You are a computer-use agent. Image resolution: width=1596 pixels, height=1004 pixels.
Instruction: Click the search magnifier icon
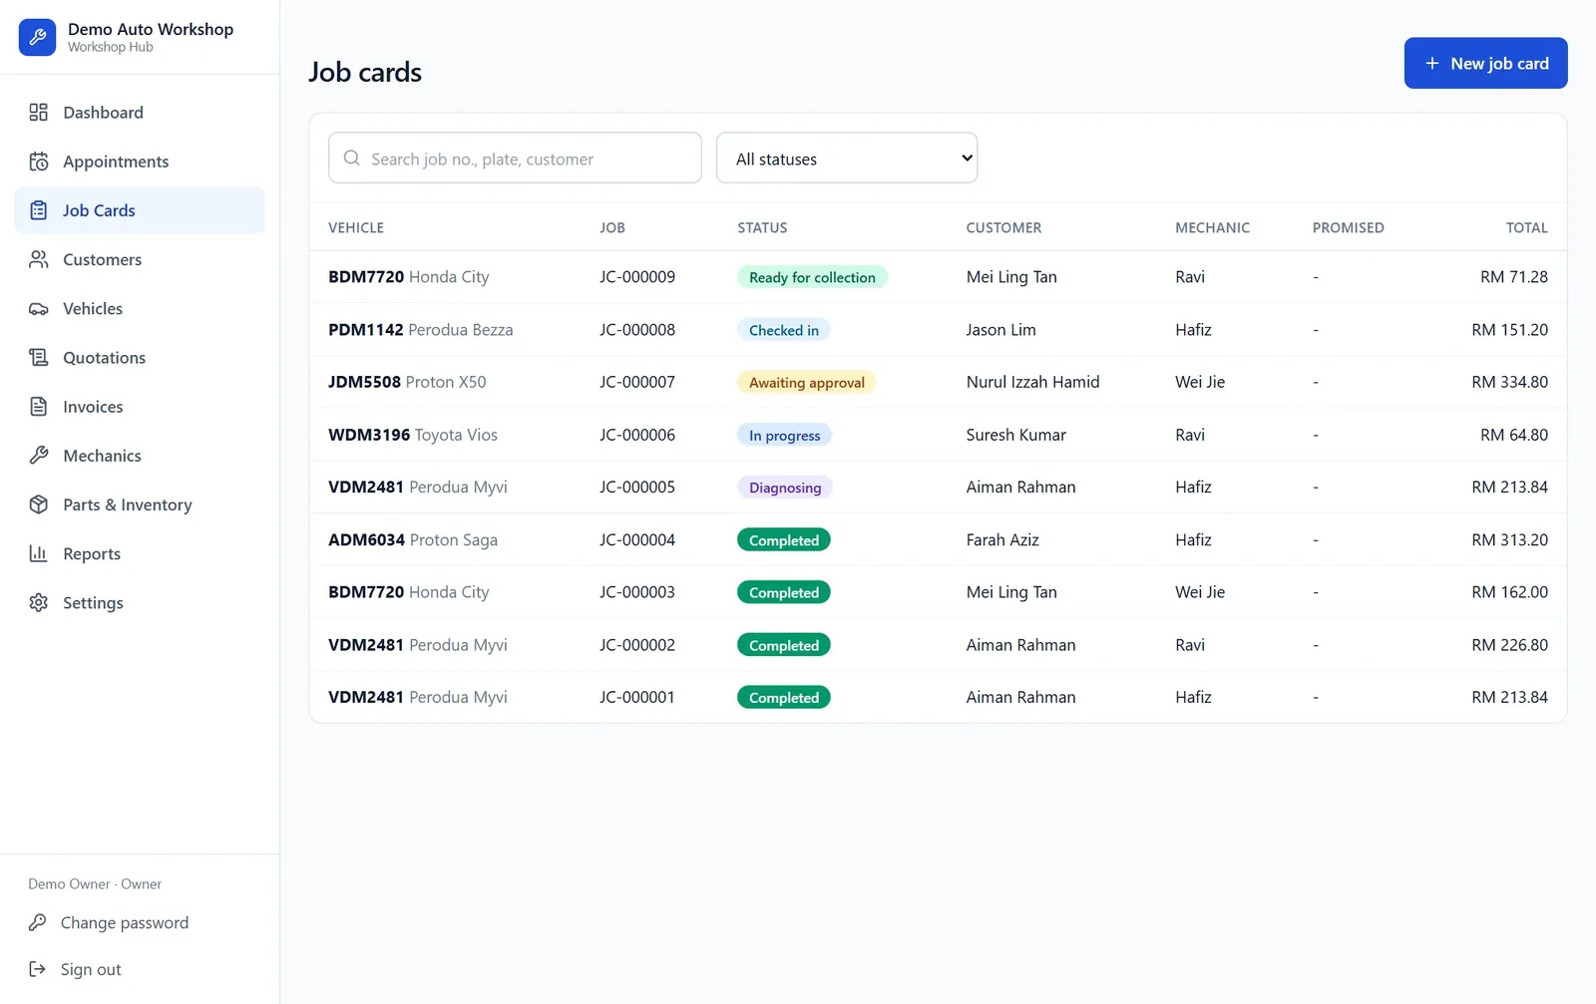(351, 159)
